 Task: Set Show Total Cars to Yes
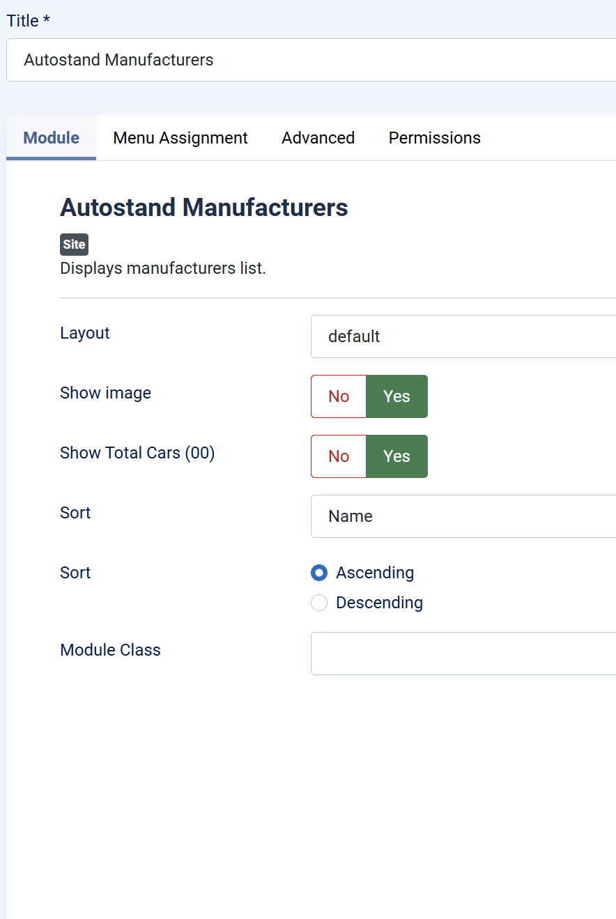[x=396, y=456]
